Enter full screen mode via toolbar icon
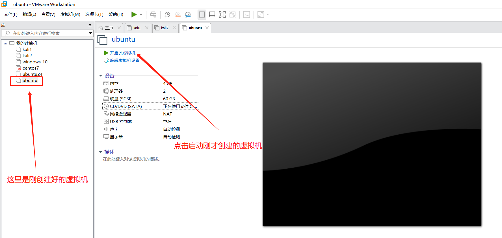Screen dimensions: 502x238 click(222, 14)
